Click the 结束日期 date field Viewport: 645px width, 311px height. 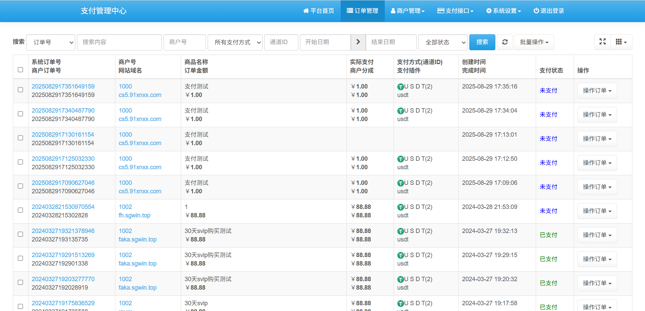point(391,42)
